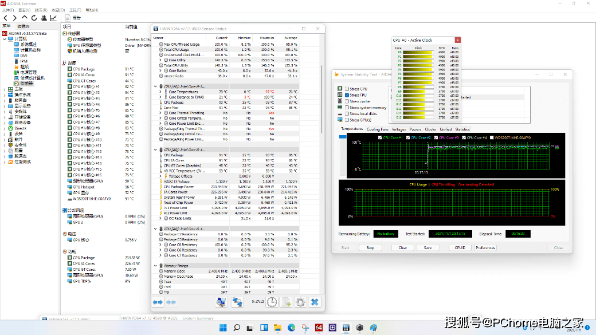Expand the 操作系统 tree node

[x=5, y=94]
